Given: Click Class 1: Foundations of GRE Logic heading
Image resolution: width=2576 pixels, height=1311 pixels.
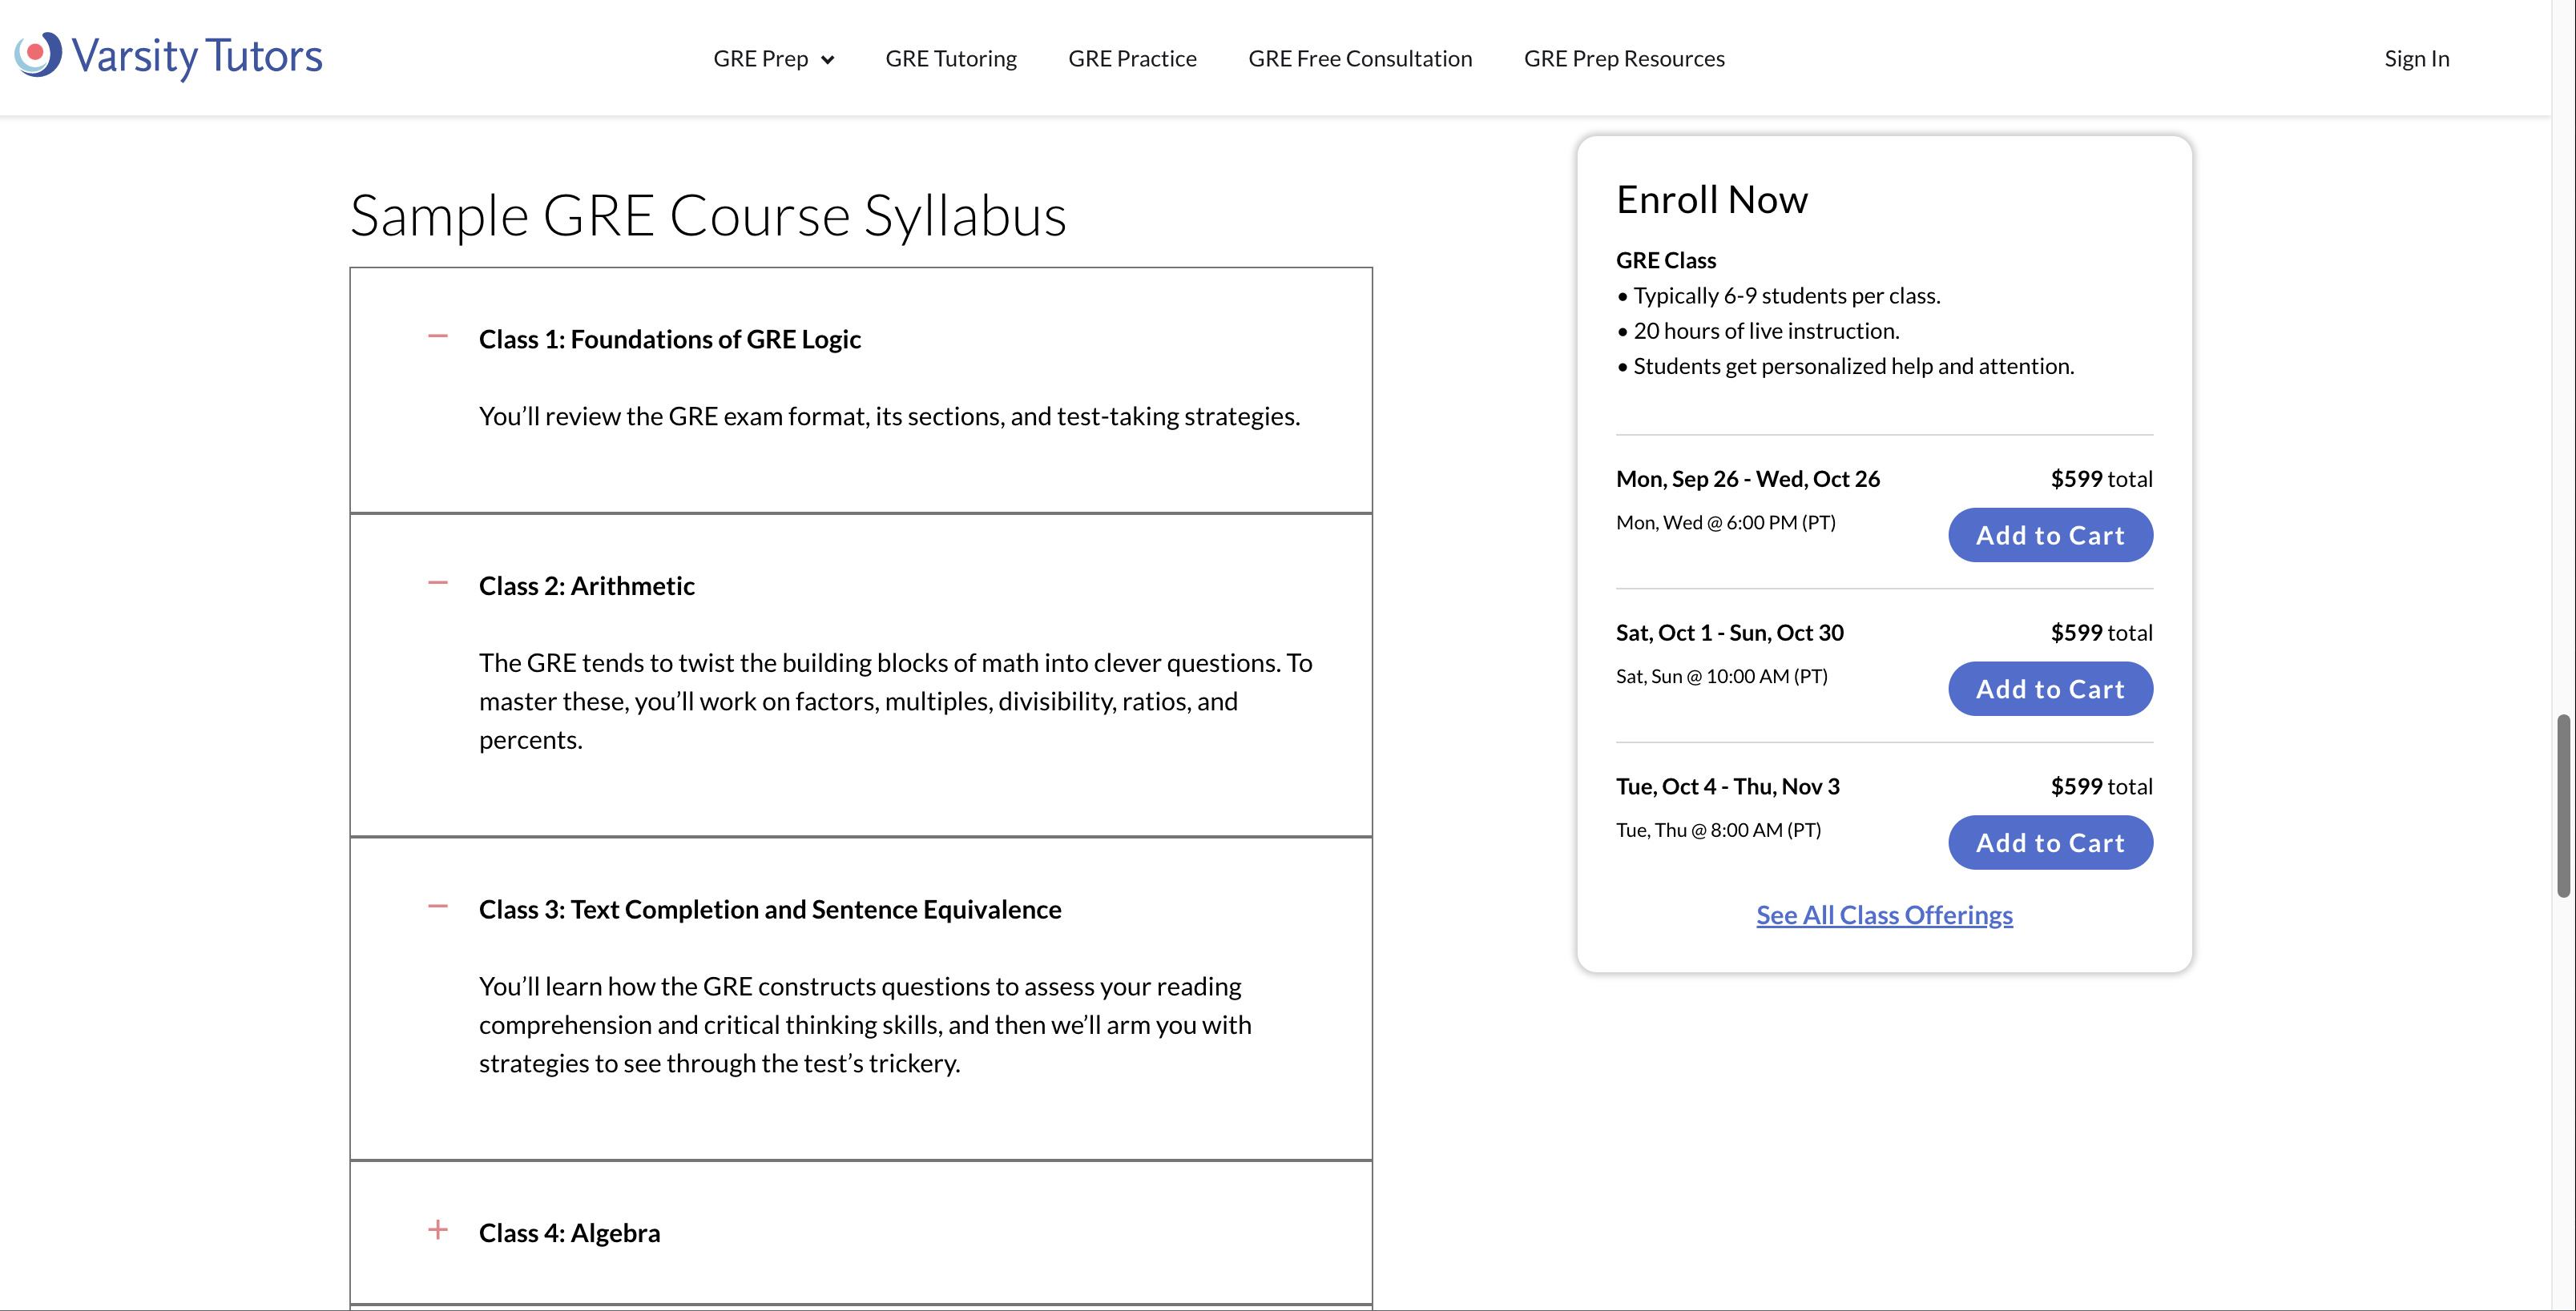Looking at the screenshot, I should click(x=669, y=340).
